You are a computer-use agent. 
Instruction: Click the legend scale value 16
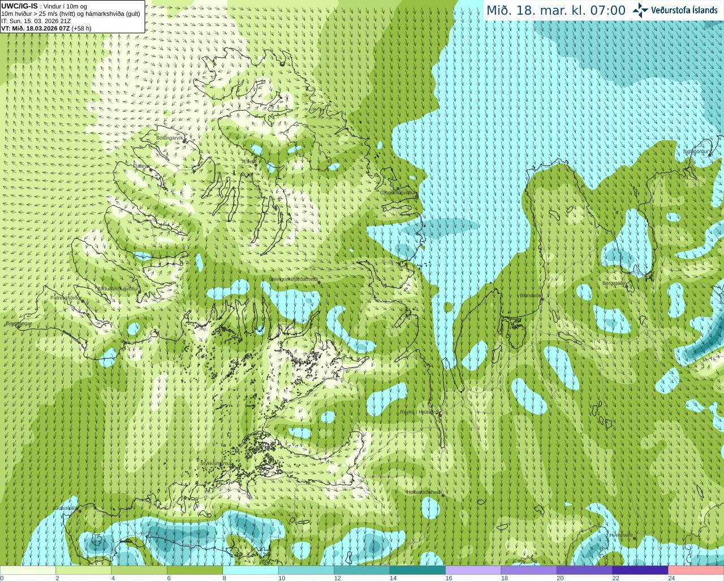pos(449,578)
